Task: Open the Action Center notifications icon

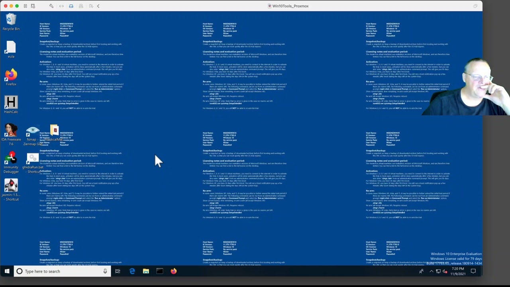Action: [x=473, y=271]
